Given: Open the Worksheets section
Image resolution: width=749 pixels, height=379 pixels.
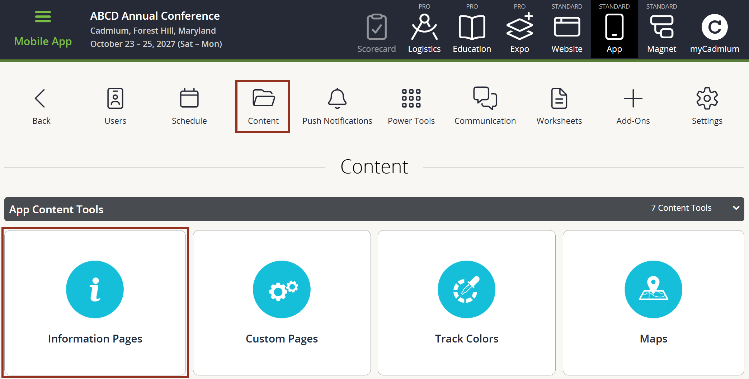Looking at the screenshot, I should point(559,106).
